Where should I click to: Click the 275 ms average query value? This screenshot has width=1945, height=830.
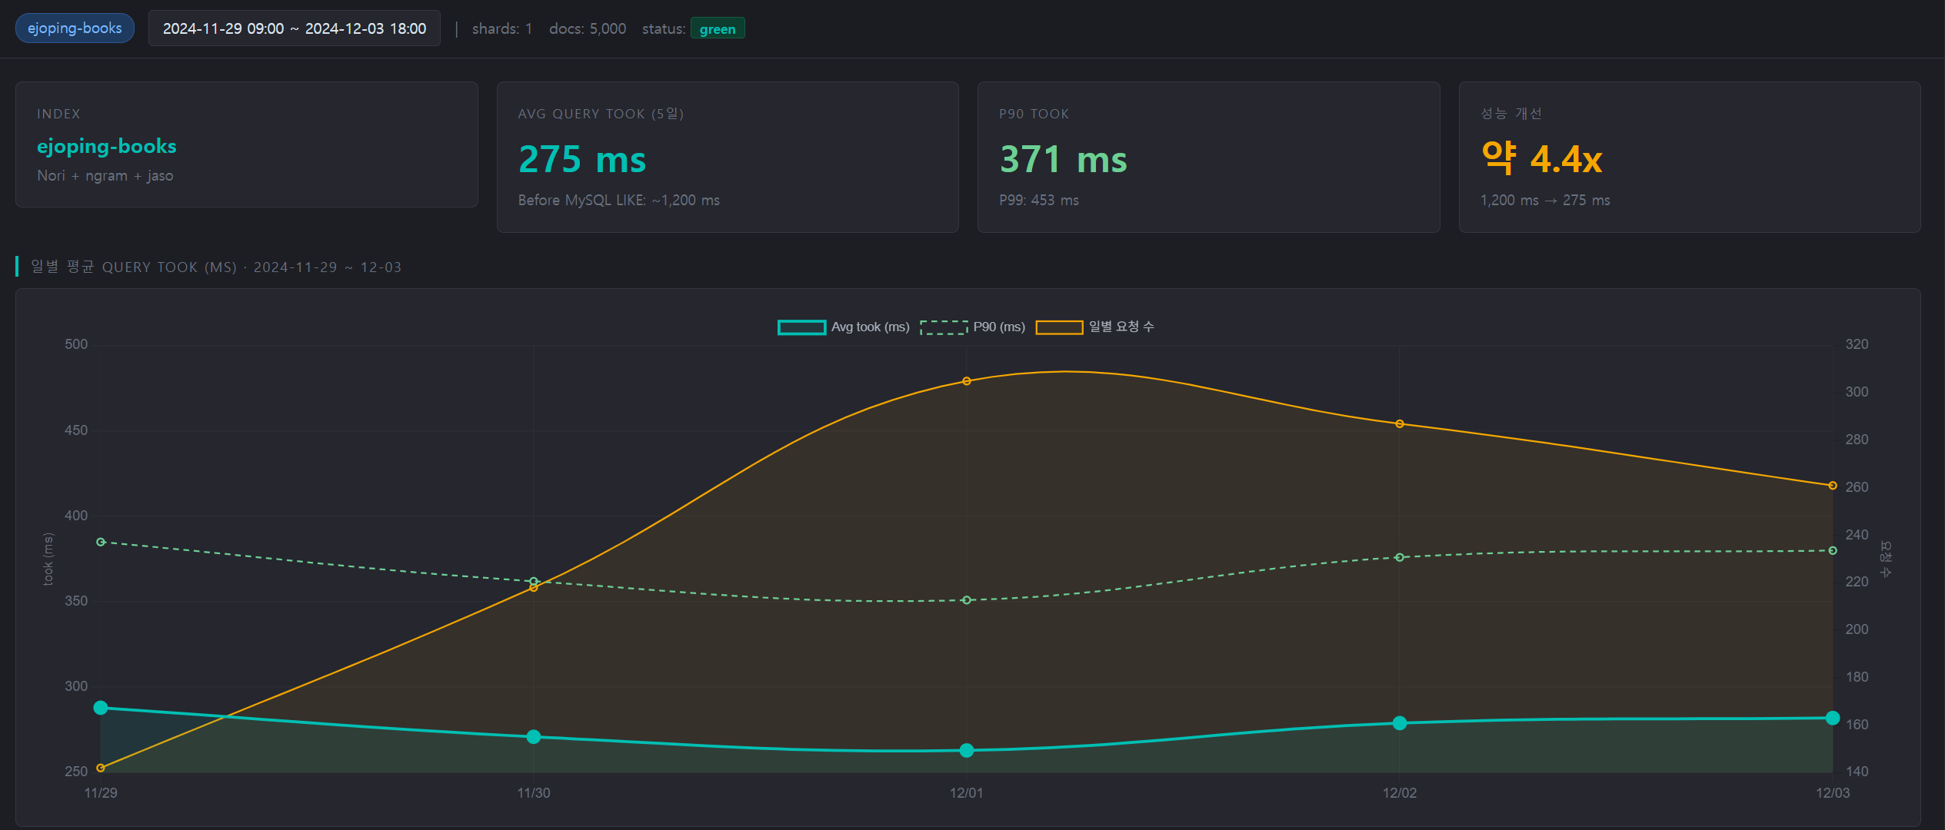[x=582, y=160]
